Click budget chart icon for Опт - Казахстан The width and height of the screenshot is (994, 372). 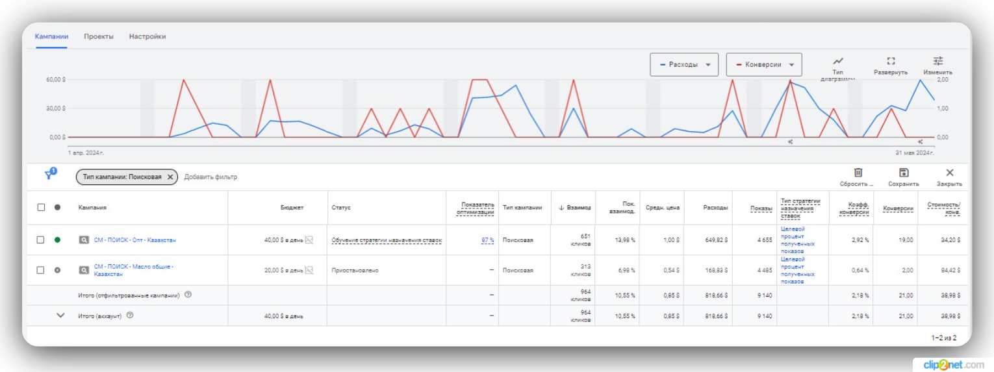point(309,240)
